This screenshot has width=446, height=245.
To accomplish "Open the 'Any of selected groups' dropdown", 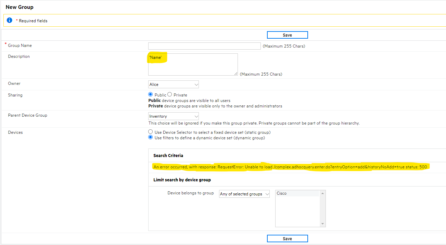I will tap(244, 194).
